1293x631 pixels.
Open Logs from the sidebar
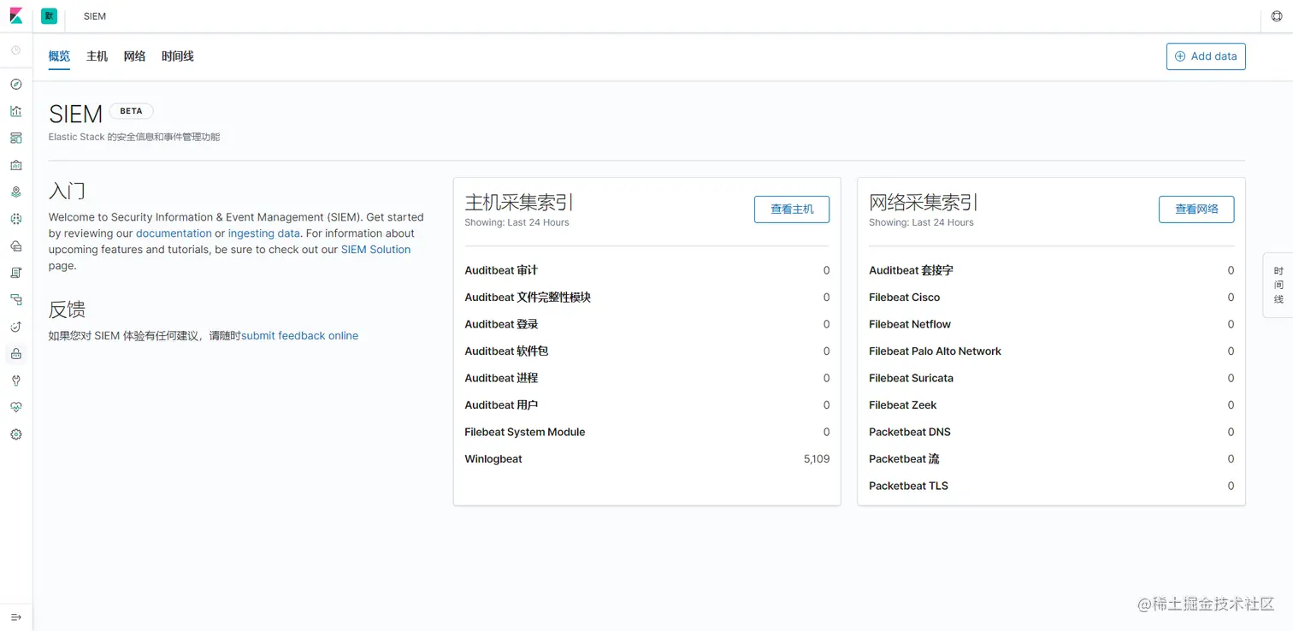point(15,273)
